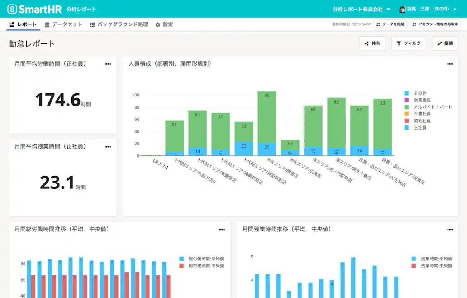
Task: Open the options menu of 月間平均労働時間 card
Action: [108, 64]
